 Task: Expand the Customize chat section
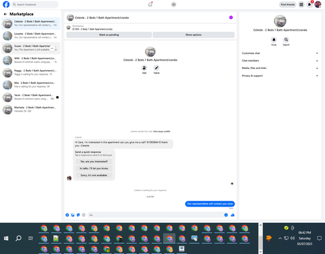(280, 53)
